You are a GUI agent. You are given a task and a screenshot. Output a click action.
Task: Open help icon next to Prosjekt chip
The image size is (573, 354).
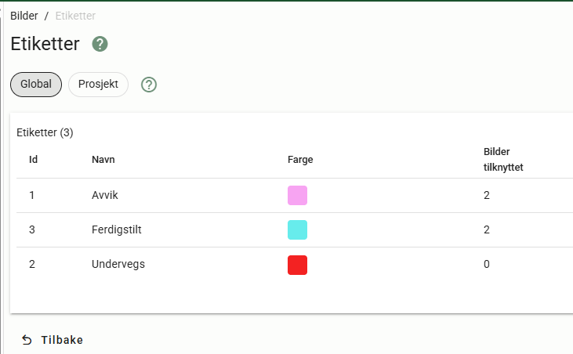(x=149, y=85)
